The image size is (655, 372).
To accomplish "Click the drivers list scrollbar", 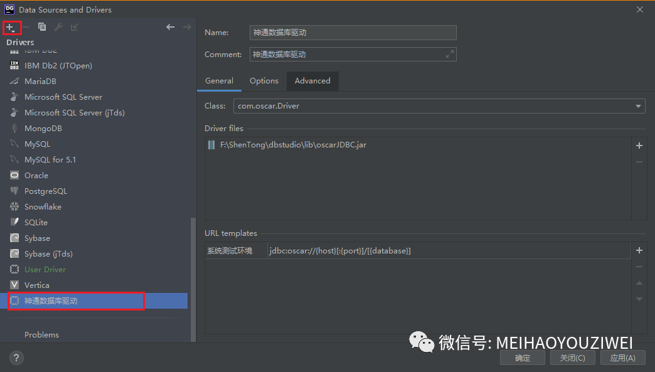I will pos(193,280).
